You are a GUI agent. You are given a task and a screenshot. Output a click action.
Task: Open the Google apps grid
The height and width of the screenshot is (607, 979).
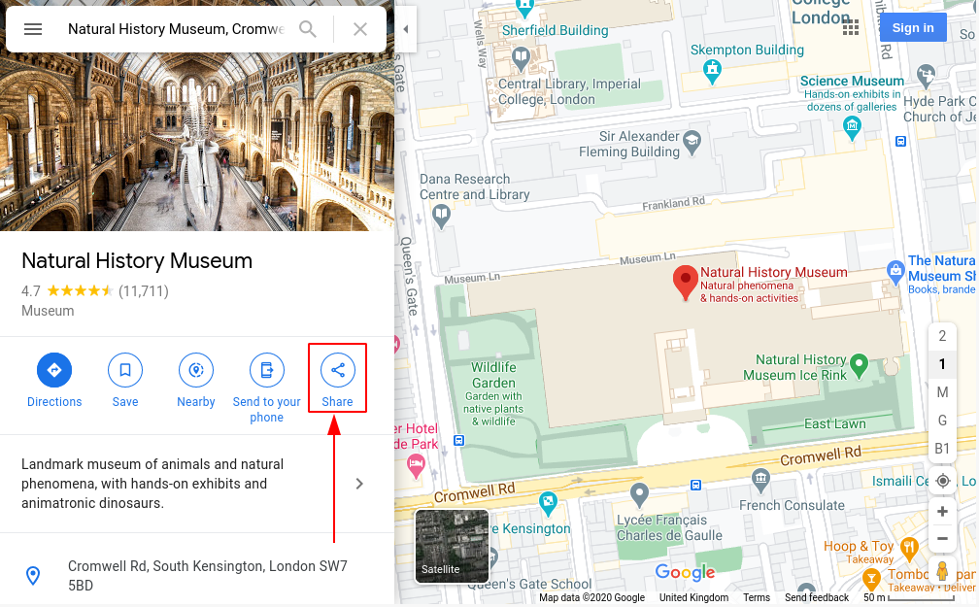point(851,27)
